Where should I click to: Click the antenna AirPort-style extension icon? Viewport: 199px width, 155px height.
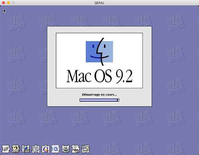point(76,149)
